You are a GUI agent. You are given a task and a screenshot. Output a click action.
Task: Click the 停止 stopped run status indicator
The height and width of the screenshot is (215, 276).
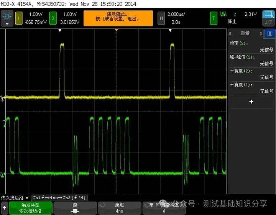pyautogui.click(x=232, y=22)
